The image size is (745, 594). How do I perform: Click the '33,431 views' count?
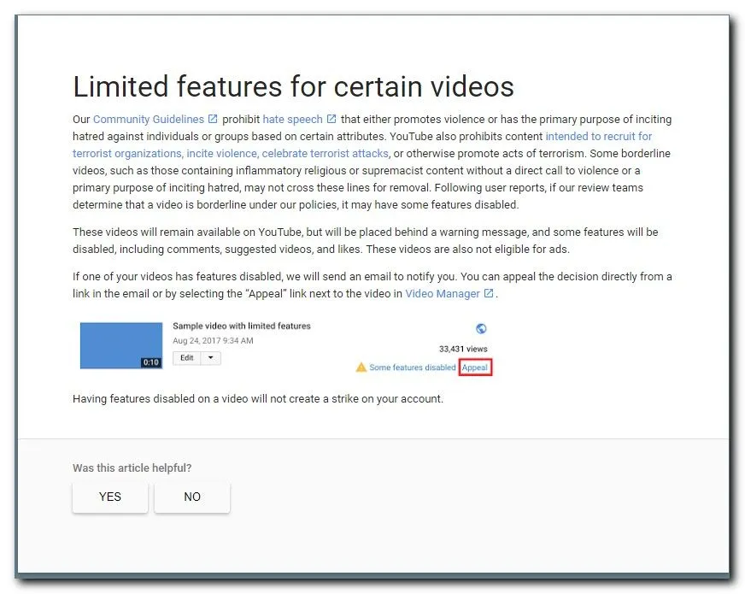(461, 348)
